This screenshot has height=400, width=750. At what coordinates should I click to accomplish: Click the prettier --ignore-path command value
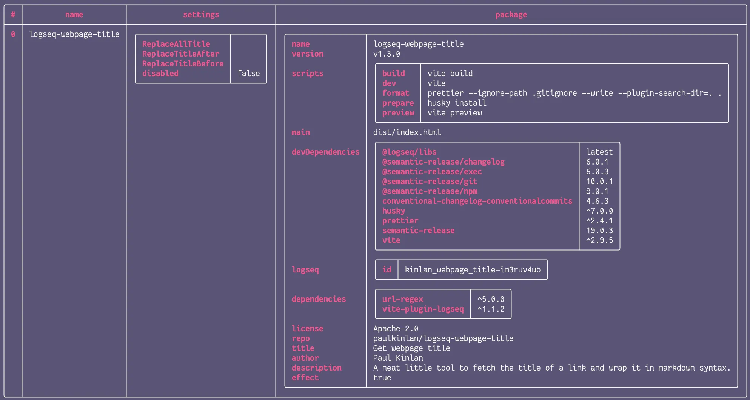click(x=574, y=93)
